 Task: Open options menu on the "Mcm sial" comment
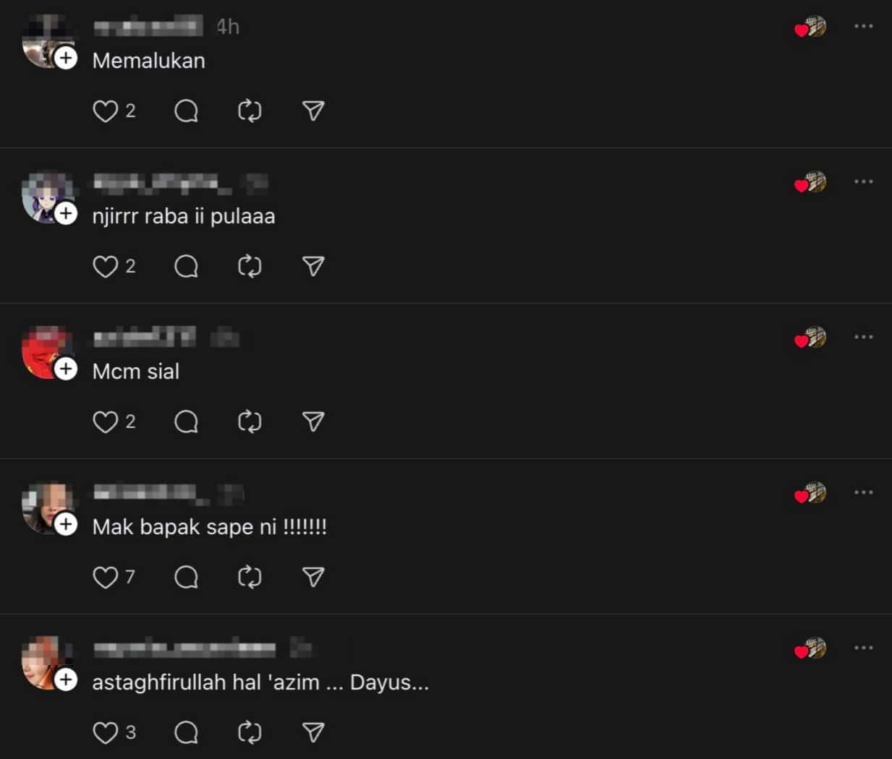[x=864, y=337]
